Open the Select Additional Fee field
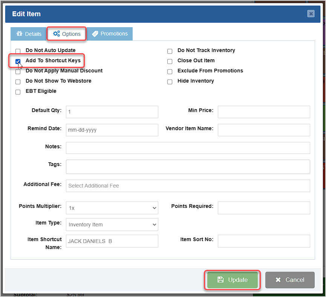Screen dimensions: 326x297 coord(188,186)
